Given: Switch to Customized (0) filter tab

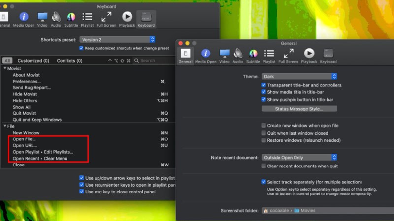Looking at the screenshot, I should [x=33, y=61].
